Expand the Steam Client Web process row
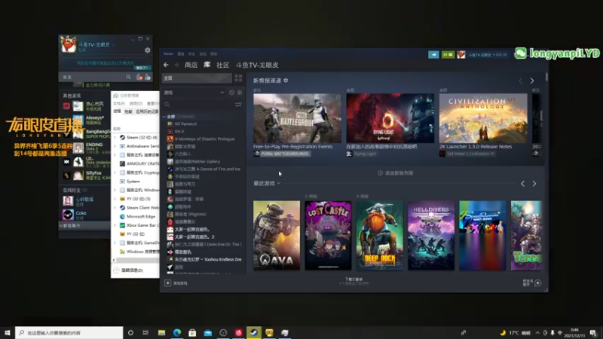The width and height of the screenshot is (603, 339). click(x=115, y=208)
